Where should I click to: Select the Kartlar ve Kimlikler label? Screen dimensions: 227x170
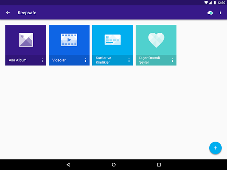coord(103,60)
